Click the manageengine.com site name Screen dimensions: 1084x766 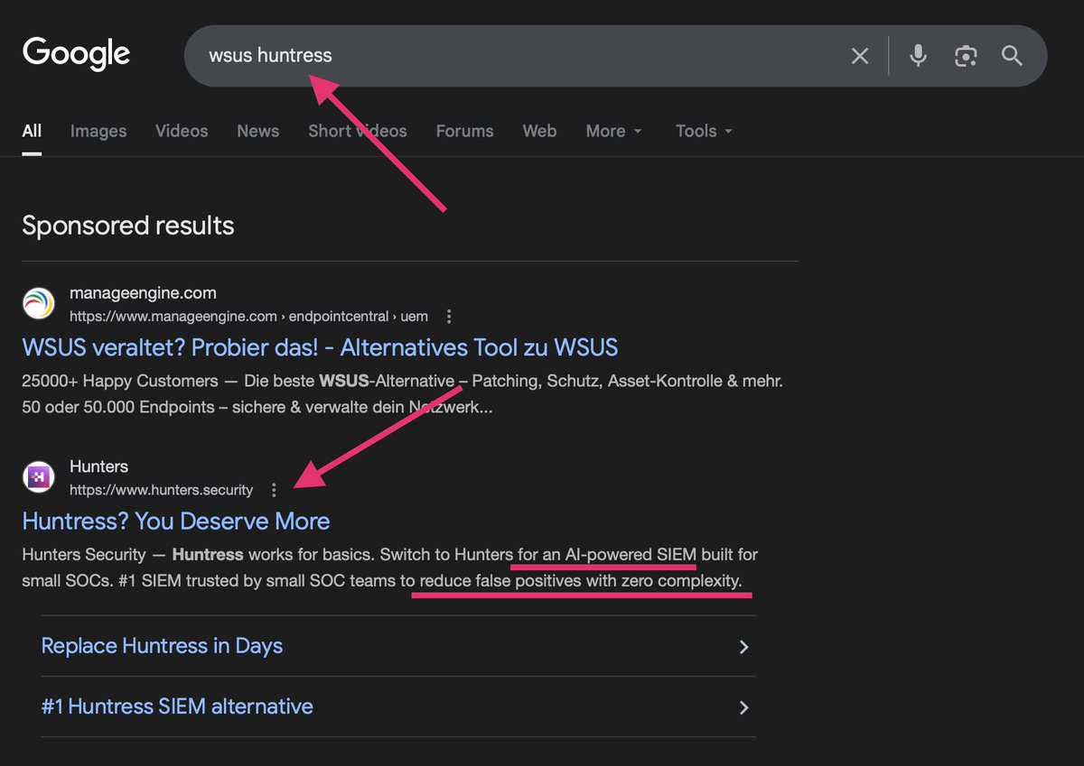coord(143,293)
